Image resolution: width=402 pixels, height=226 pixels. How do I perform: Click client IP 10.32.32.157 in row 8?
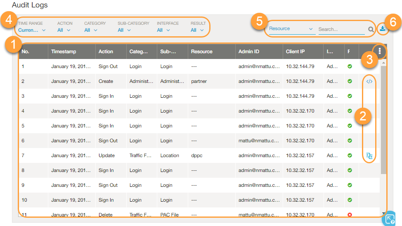[300, 170]
